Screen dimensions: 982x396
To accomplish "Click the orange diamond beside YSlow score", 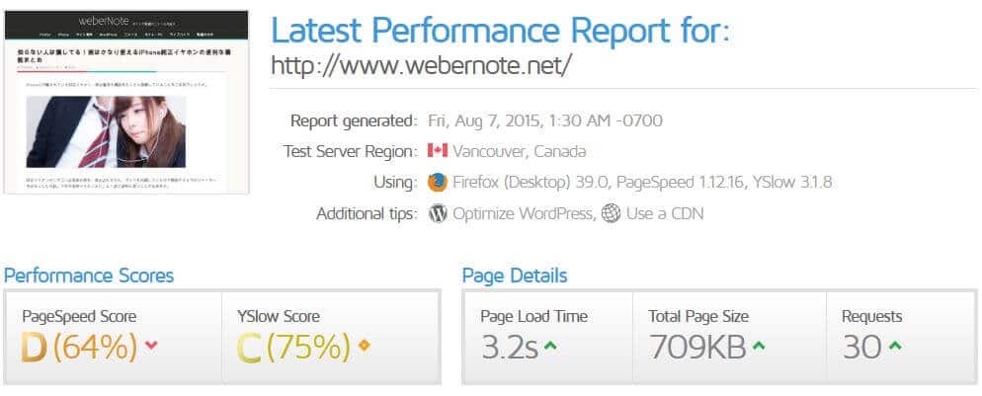I will 364,345.
